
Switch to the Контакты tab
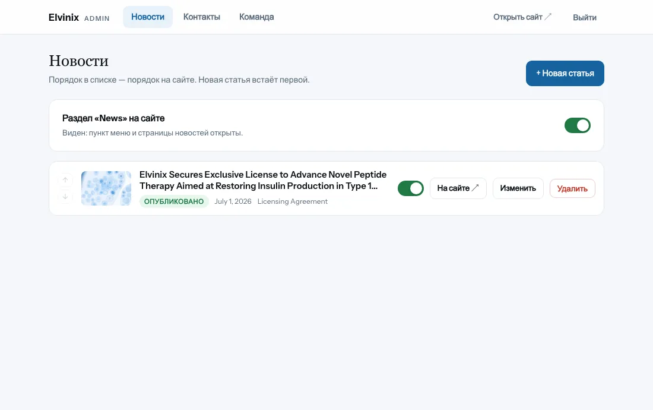(x=202, y=17)
